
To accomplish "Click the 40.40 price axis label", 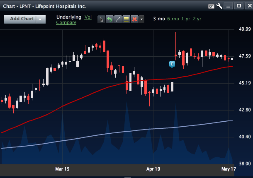I will tap(245, 137).
